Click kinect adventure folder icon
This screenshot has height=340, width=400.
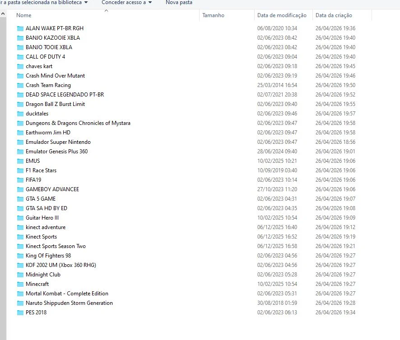coord(20,227)
